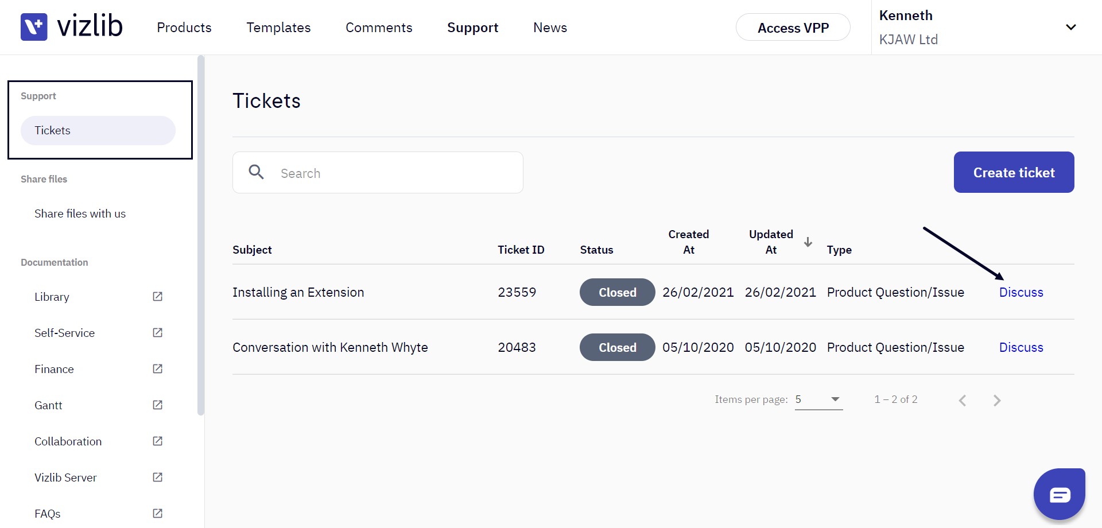Click the Access VPP button
Screen dimensions: 1102x528
coord(793,27)
